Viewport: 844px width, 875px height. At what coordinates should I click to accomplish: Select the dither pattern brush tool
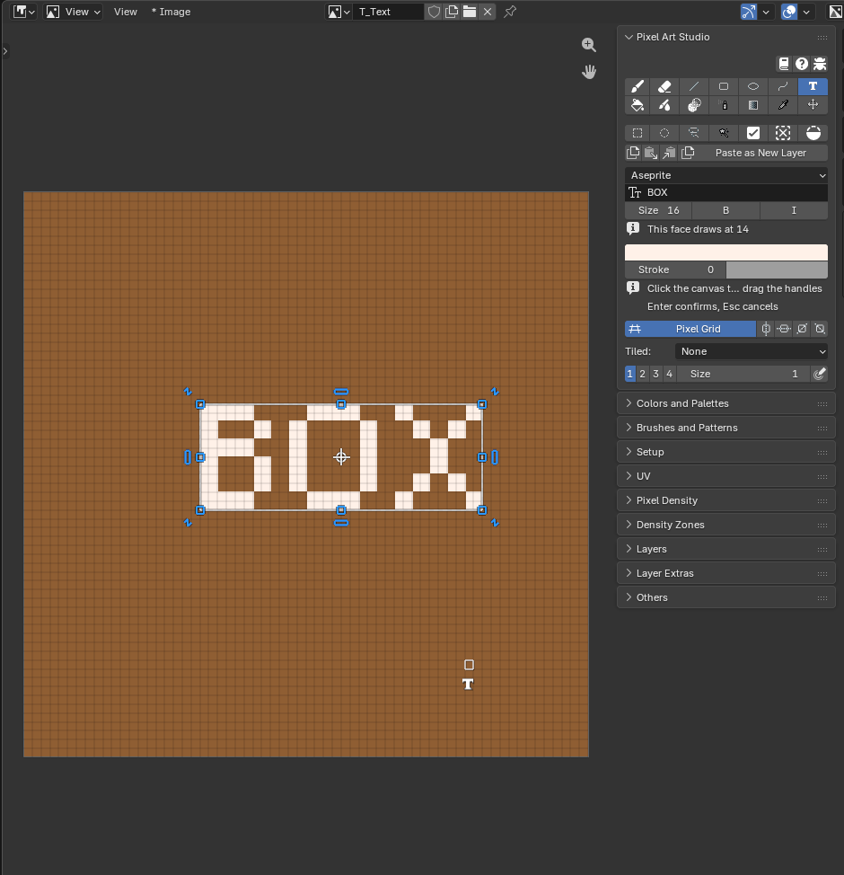point(694,105)
